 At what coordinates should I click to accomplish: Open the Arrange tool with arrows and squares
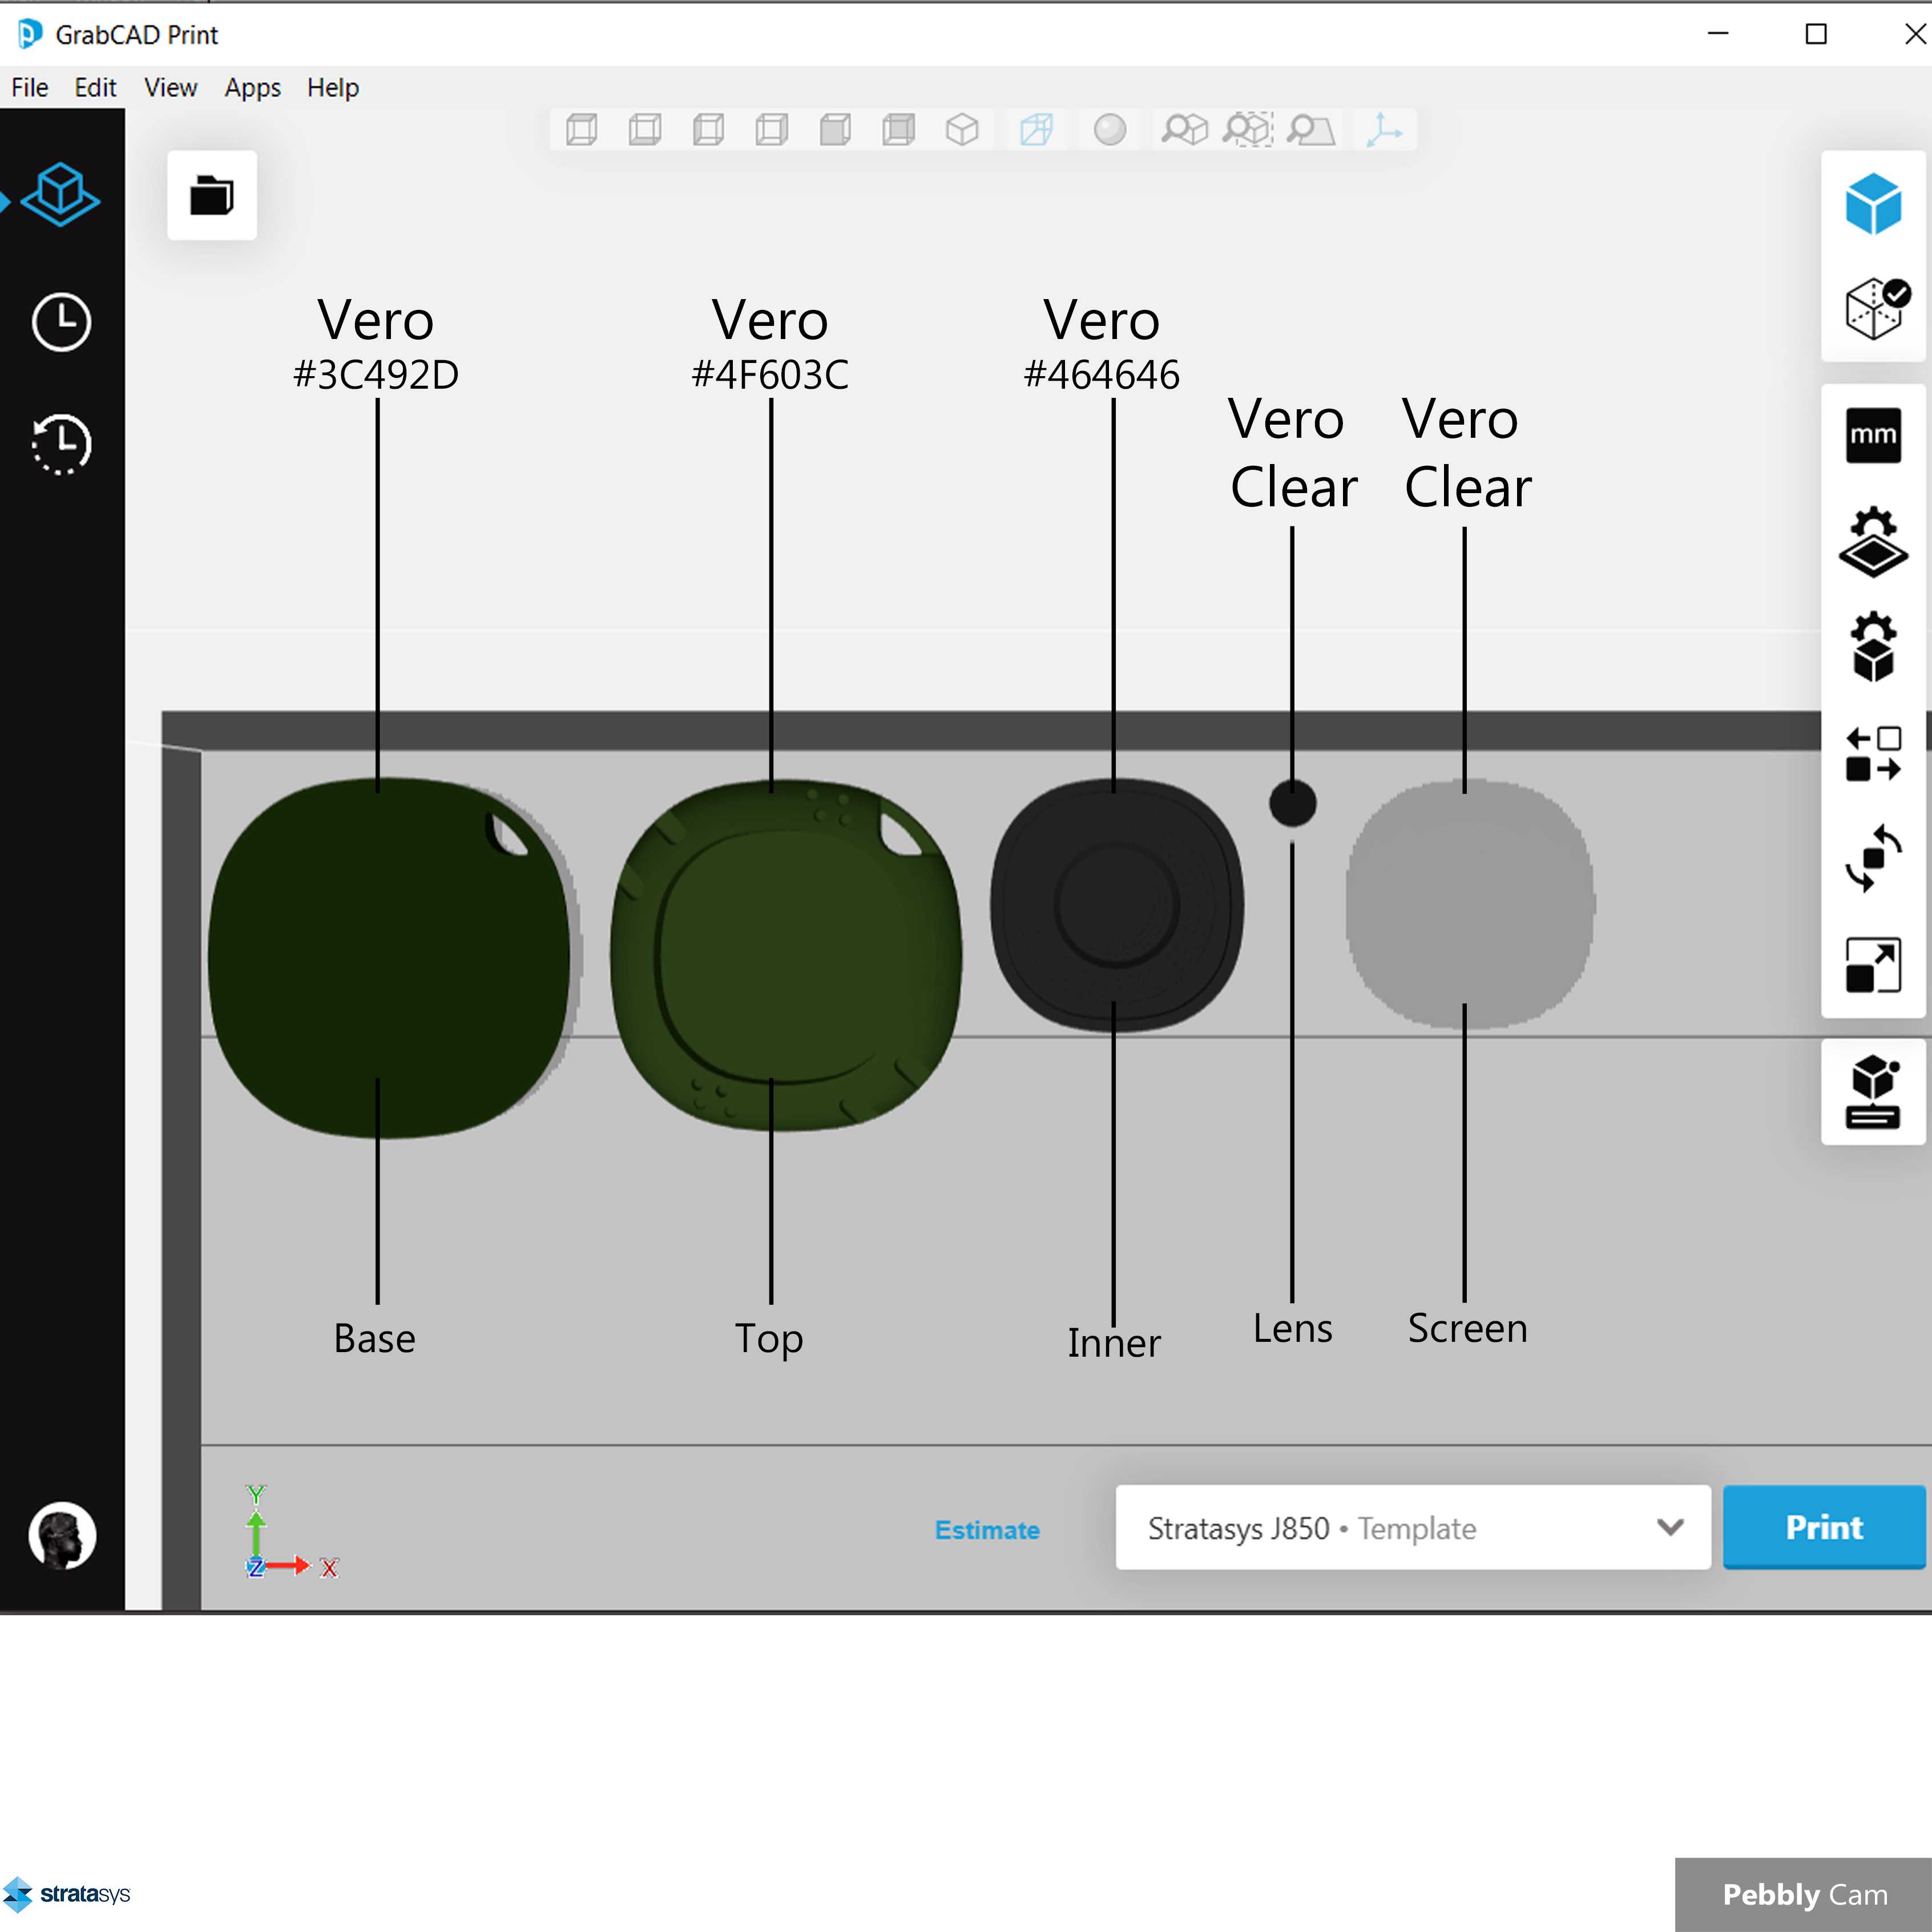click(x=1873, y=754)
